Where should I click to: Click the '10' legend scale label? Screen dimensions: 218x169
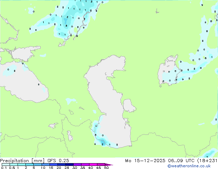(43, 168)
